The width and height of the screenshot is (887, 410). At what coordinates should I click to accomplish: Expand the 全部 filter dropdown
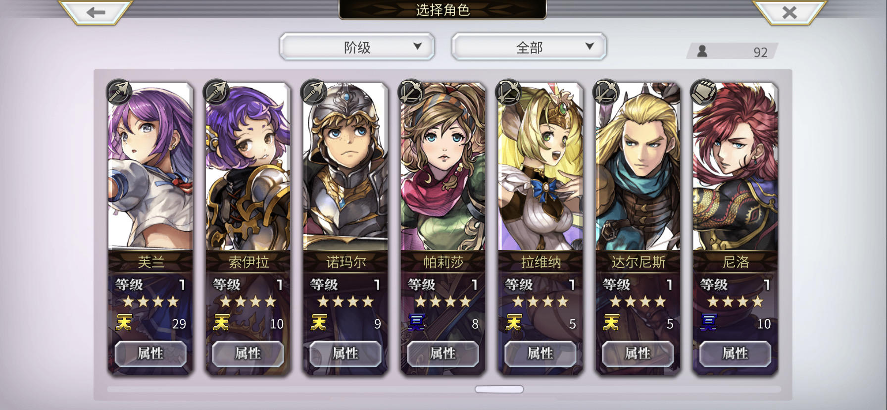click(529, 47)
